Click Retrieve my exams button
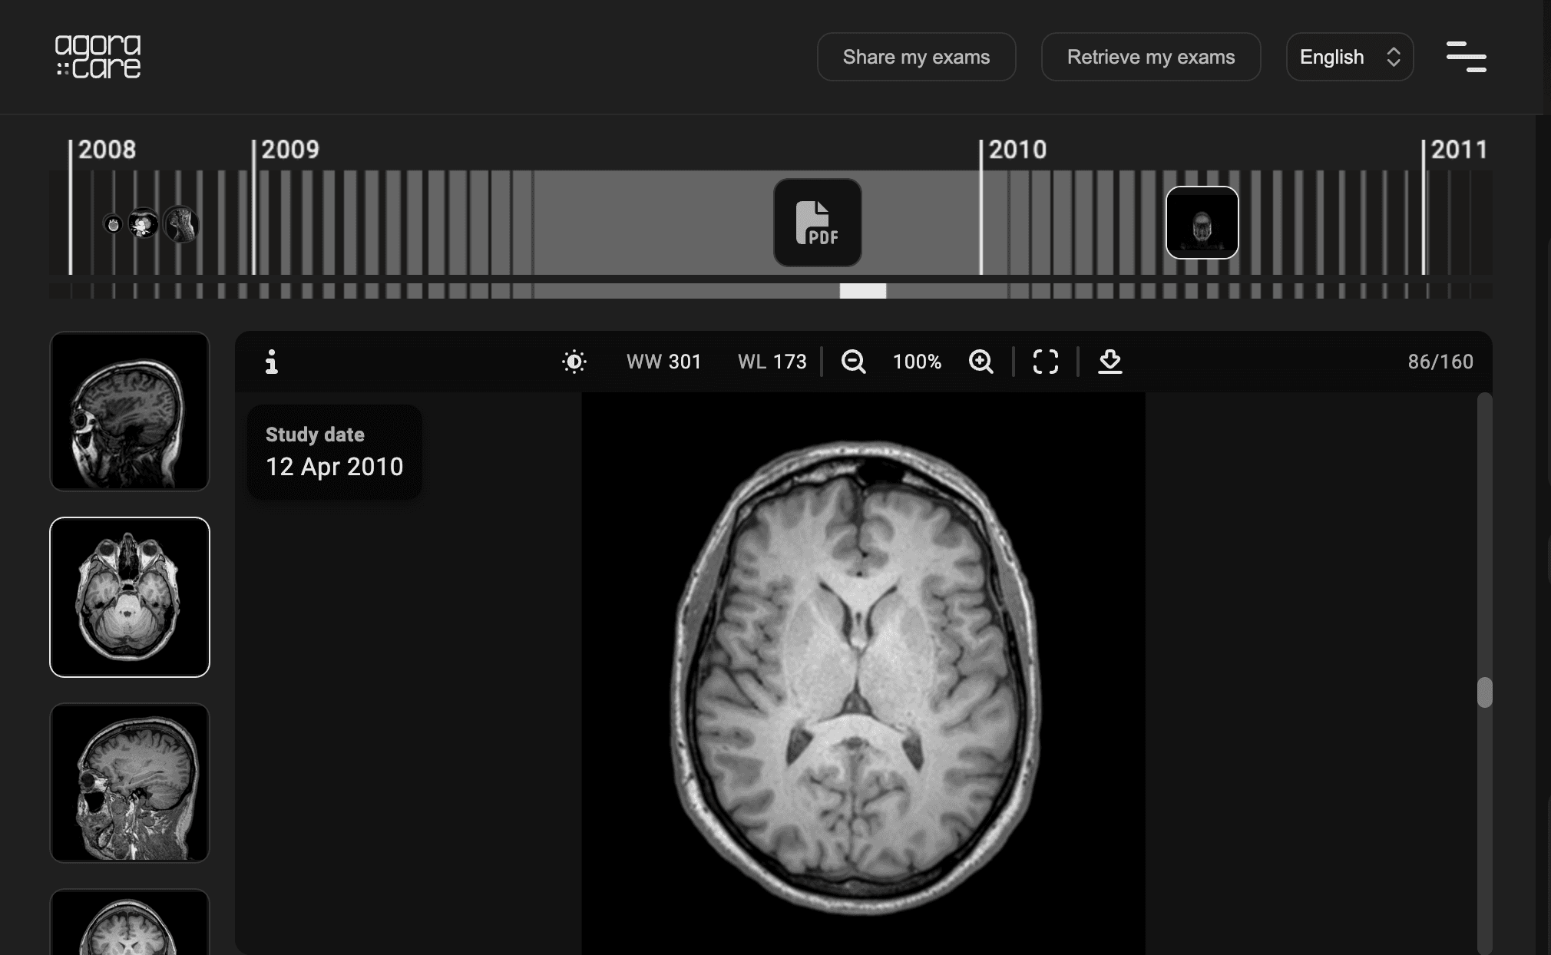Image resolution: width=1551 pixels, height=955 pixels. click(x=1150, y=57)
